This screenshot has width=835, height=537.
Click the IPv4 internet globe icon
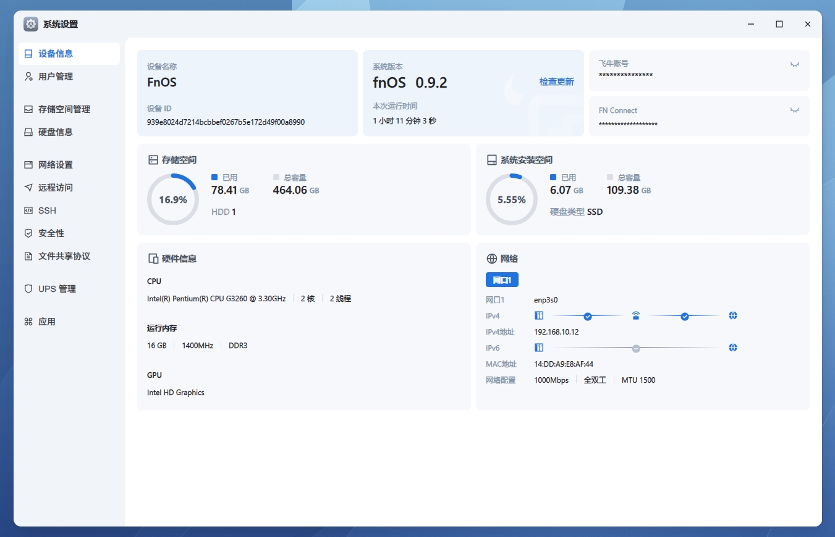[733, 315]
